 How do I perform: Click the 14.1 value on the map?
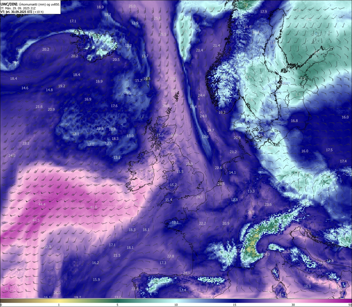coord(232,172)
